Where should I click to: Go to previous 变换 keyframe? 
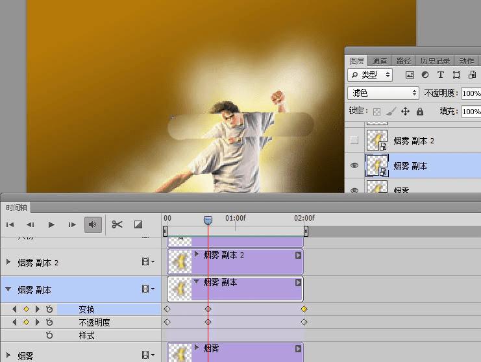click(x=14, y=309)
